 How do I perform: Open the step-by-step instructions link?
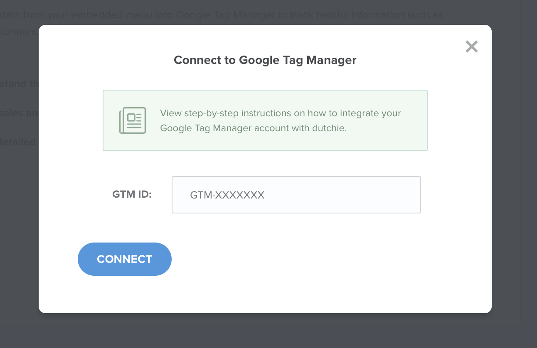(281, 120)
